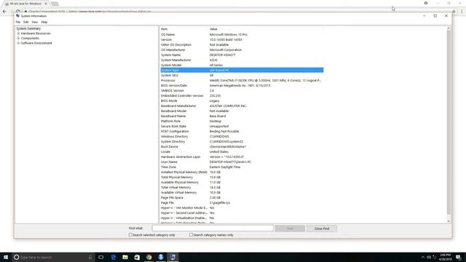
Task: Select the User Name row
Action: point(242,162)
